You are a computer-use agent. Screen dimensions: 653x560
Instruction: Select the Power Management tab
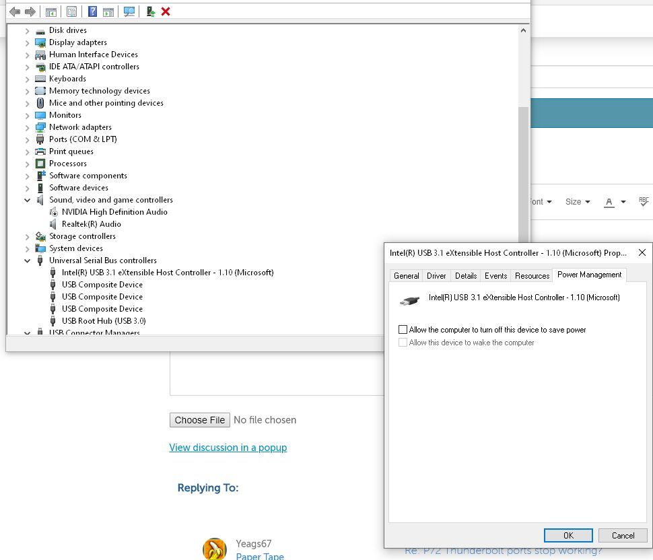[x=589, y=275]
